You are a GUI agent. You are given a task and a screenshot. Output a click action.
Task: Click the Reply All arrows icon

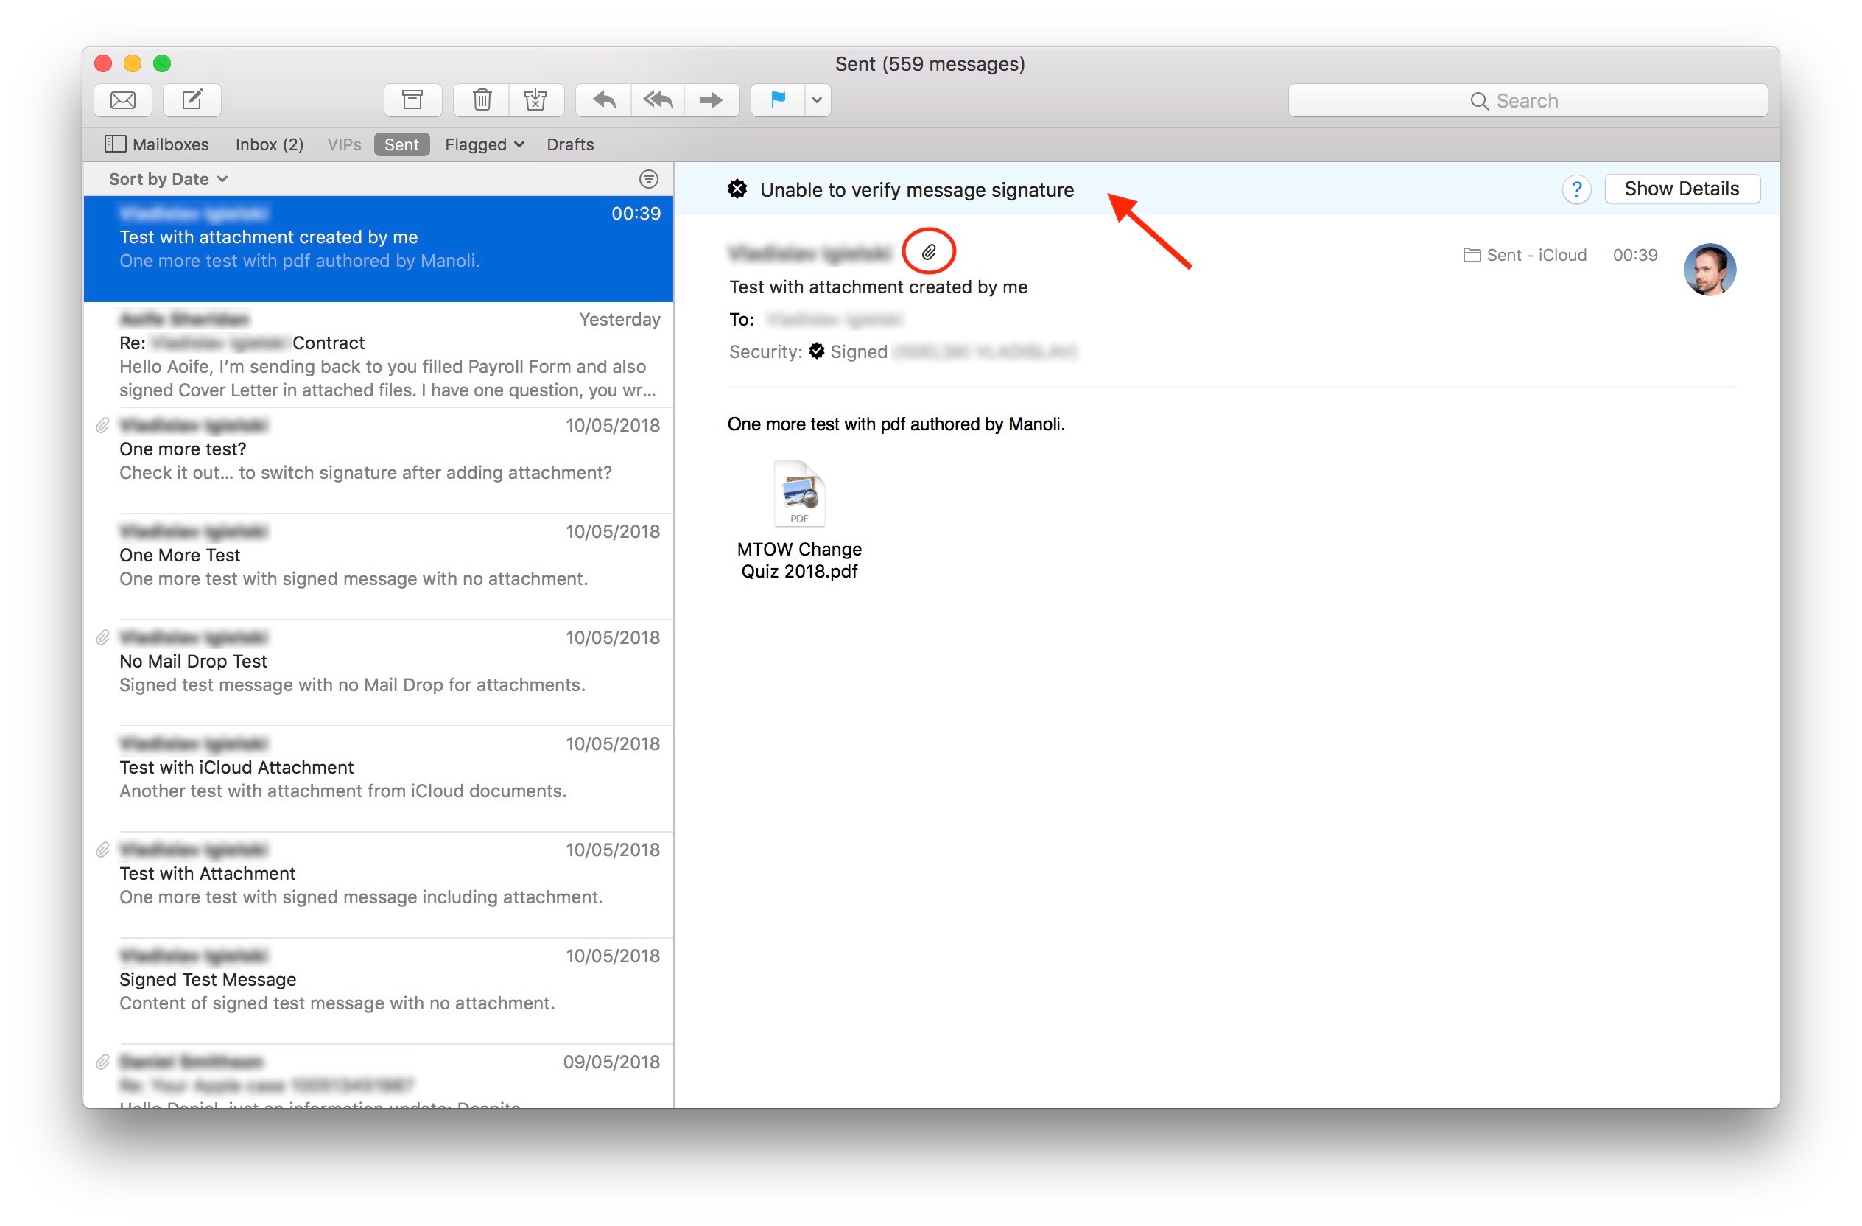pyautogui.click(x=658, y=100)
